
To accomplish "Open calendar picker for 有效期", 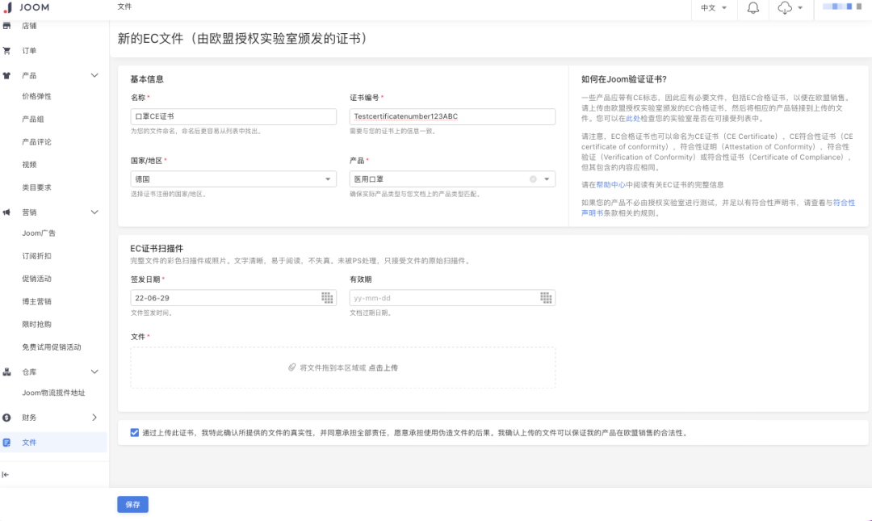I will pyautogui.click(x=546, y=298).
